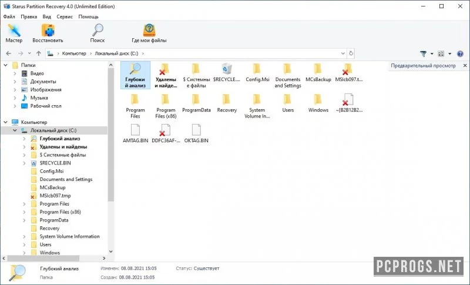Click tree panel horizontal scrollbar thumb
Screen dimensions: 470x285
point(43,258)
